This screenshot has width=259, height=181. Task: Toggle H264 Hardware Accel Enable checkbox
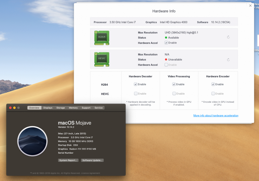[166, 43]
